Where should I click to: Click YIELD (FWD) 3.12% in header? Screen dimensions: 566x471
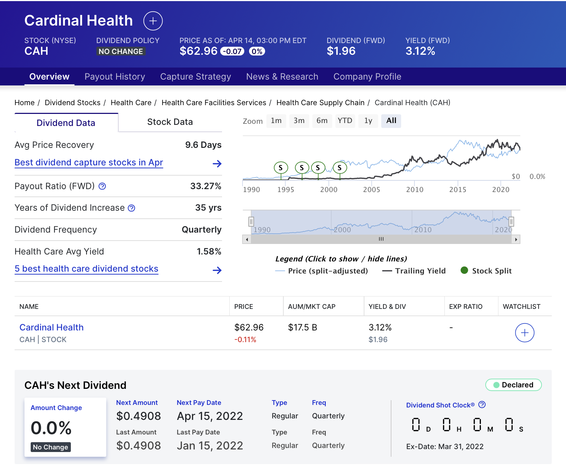[x=420, y=51]
